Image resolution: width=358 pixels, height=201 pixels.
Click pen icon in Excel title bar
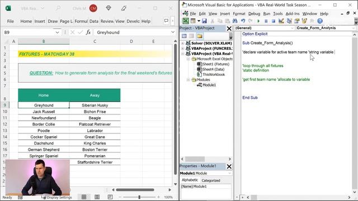click(x=124, y=8)
